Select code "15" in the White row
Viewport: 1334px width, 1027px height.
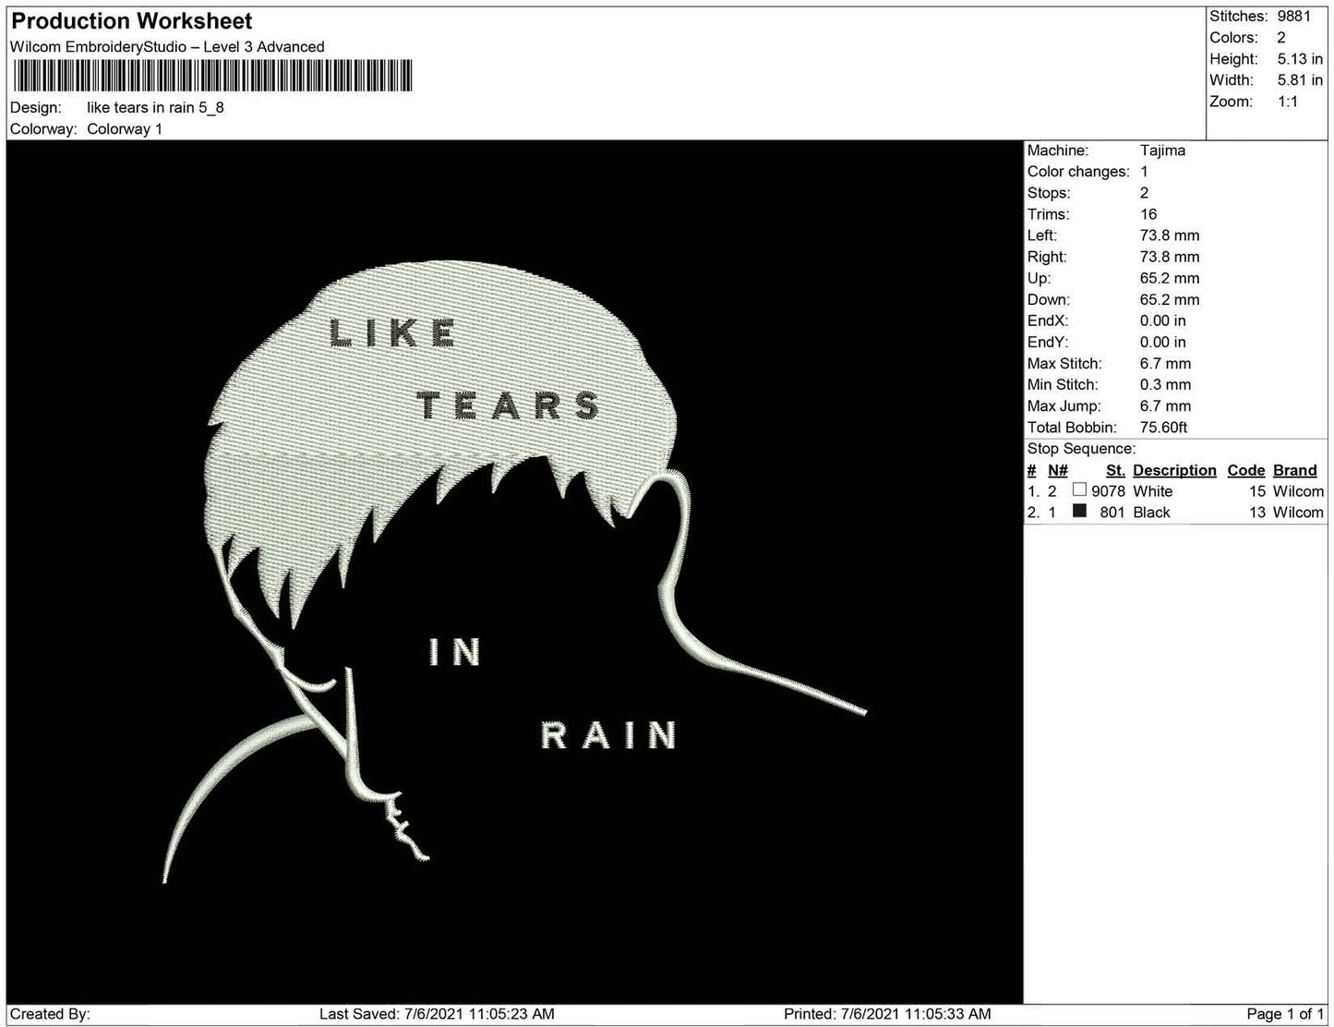click(x=1257, y=491)
